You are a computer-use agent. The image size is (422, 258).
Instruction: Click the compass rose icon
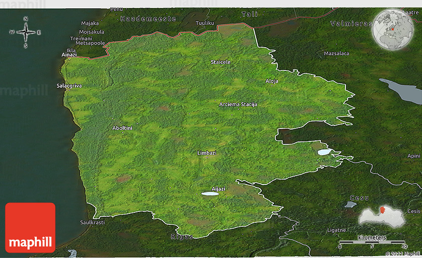pyautogui.click(x=25, y=32)
